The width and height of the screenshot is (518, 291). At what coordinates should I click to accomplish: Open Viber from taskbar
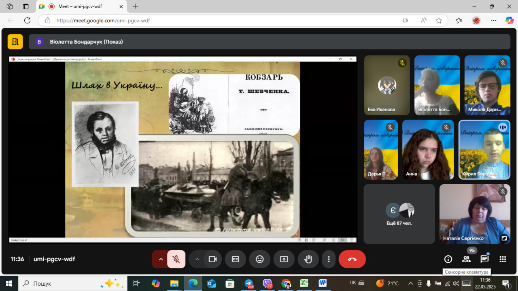(x=267, y=283)
